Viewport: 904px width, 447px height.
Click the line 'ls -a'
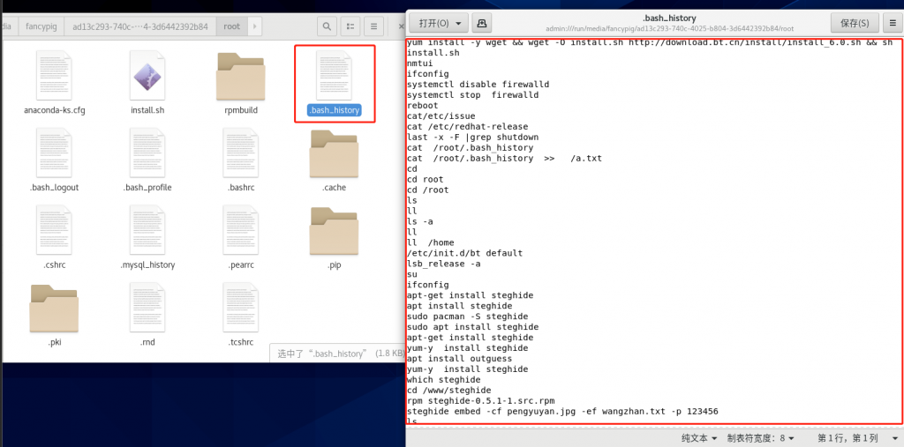[x=419, y=221]
